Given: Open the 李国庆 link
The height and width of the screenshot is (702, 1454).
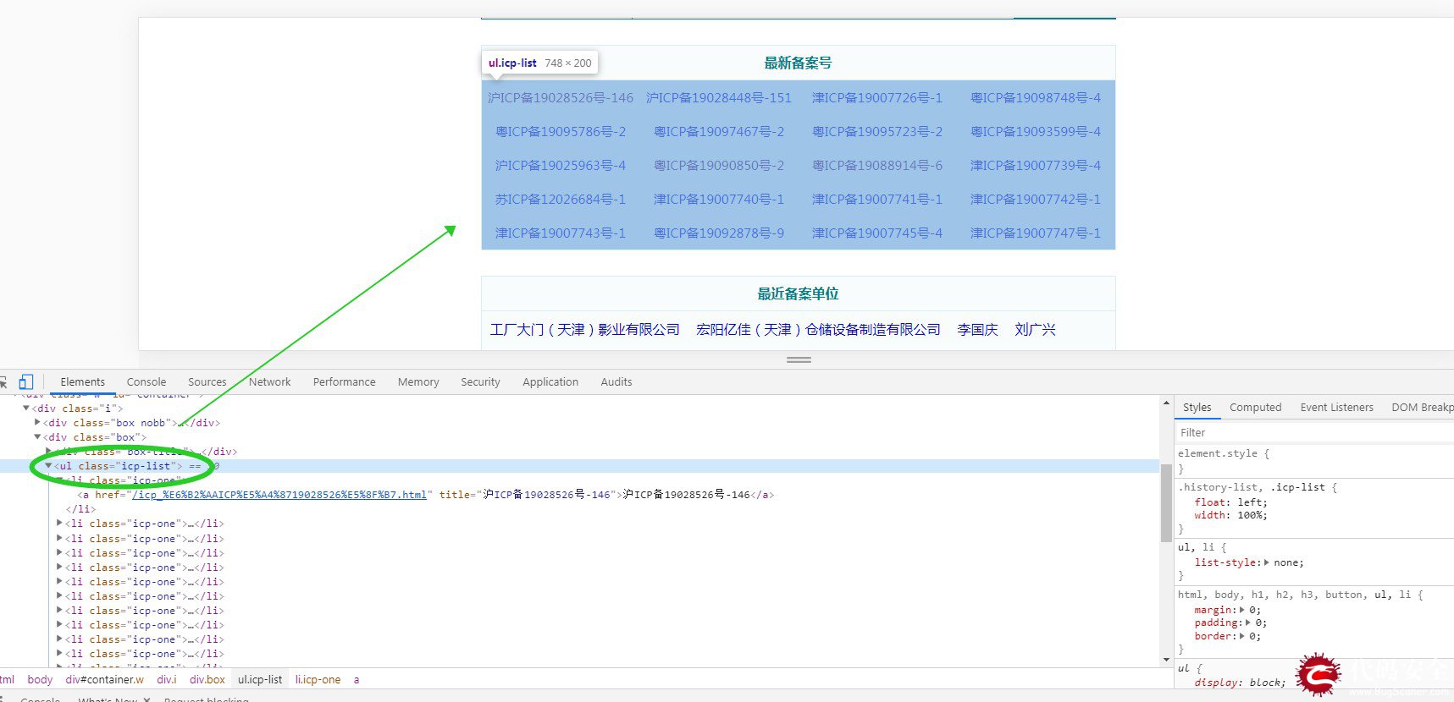Looking at the screenshot, I should [x=977, y=330].
